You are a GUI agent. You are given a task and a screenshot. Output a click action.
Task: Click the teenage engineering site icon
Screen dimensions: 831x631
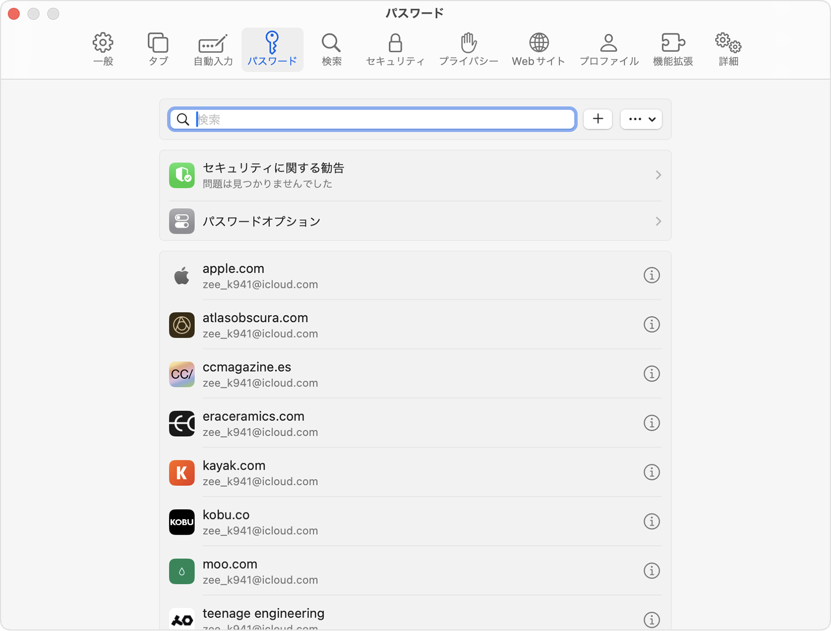(x=182, y=619)
